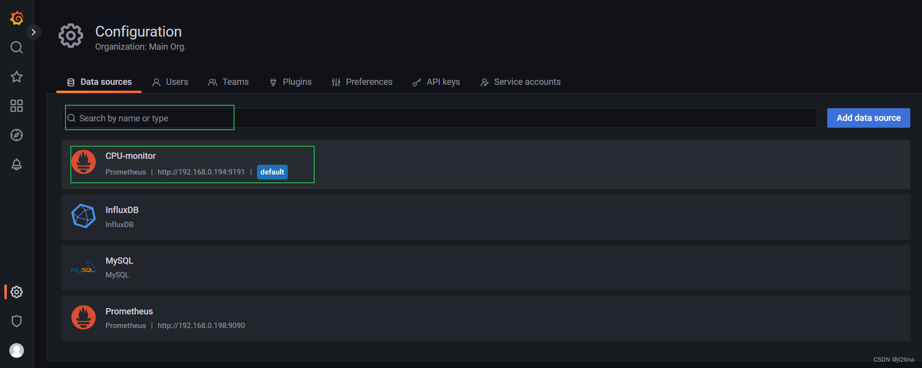Click the InfluxDB type label under the InfluxDB name
Image resolution: width=922 pixels, height=368 pixels.
(119, 225)
